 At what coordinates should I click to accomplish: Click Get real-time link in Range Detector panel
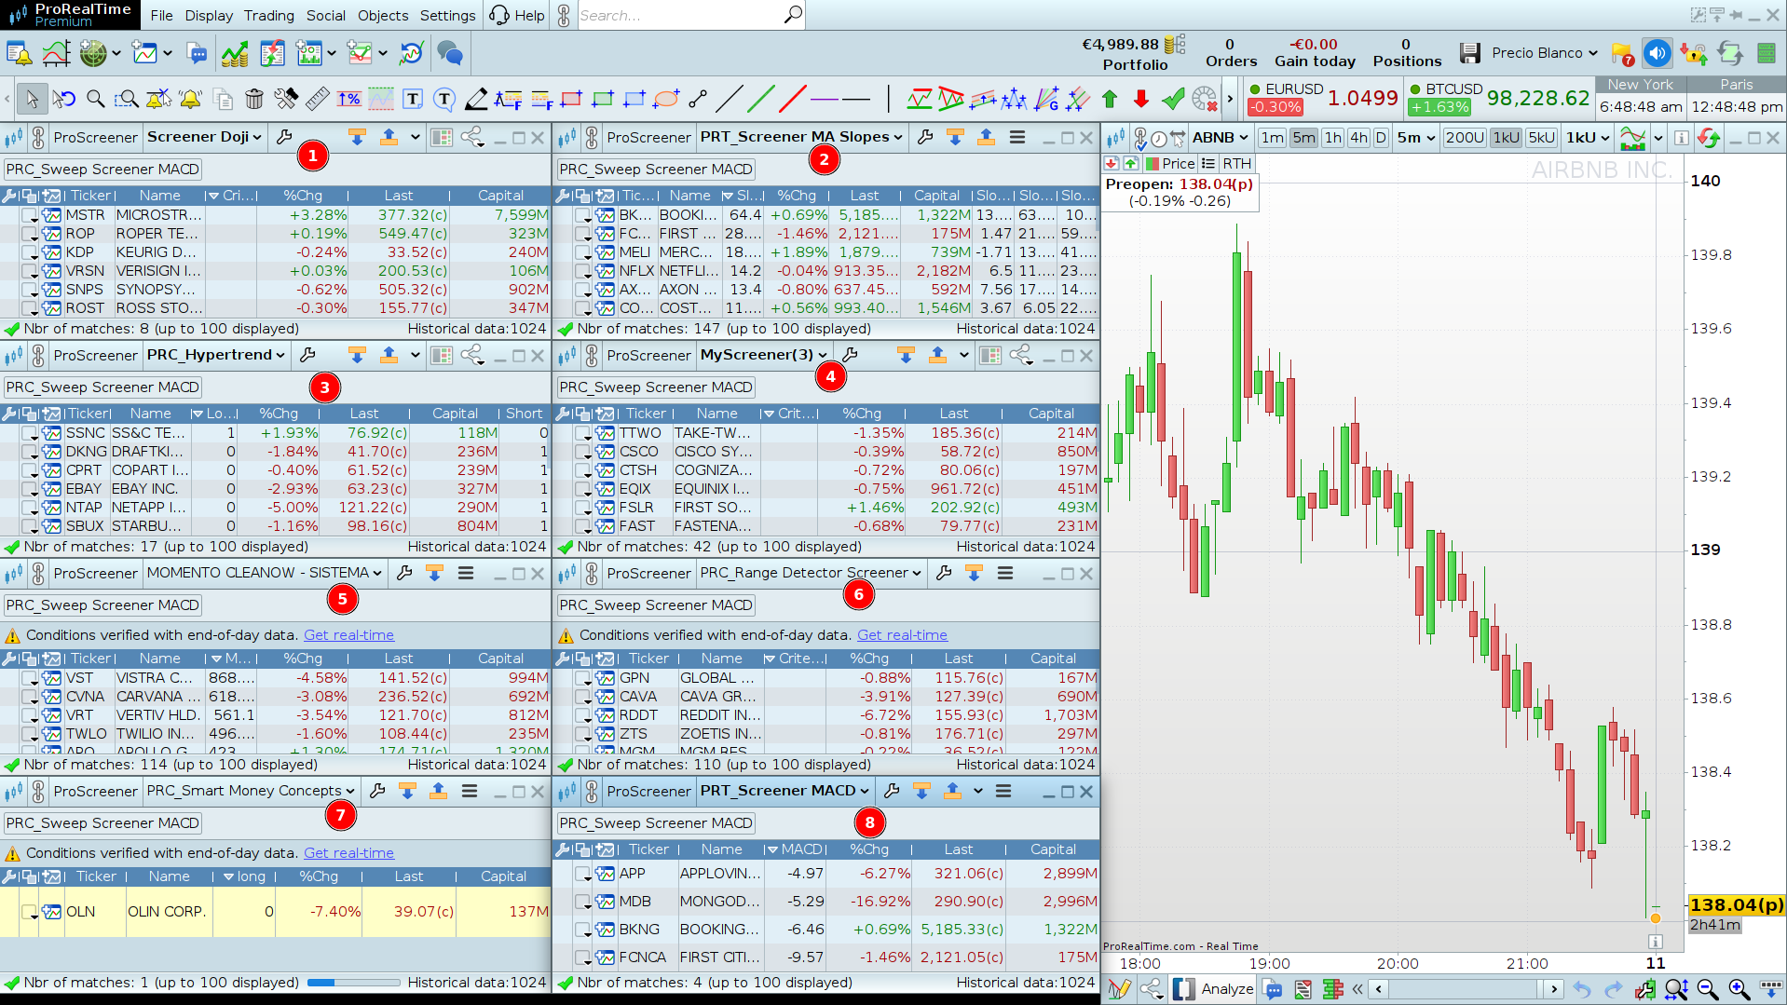point(902,635)
